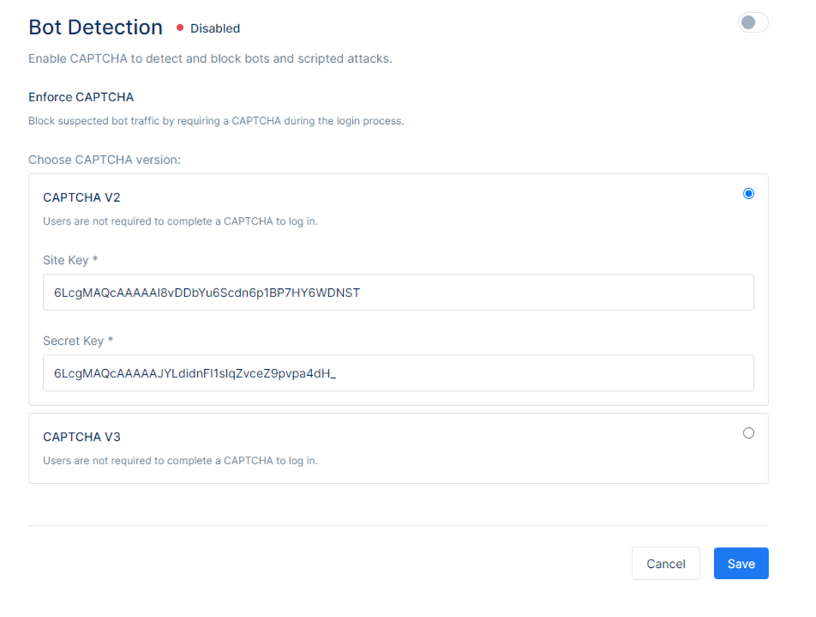Click the CAPTCHA V2 card description text

coord(180,222)
